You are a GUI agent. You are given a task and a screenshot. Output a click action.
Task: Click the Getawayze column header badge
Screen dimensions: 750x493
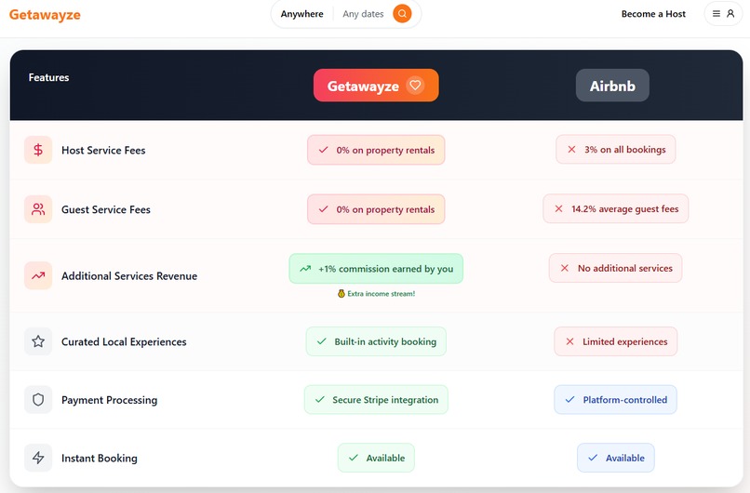(x=376, y=86)
